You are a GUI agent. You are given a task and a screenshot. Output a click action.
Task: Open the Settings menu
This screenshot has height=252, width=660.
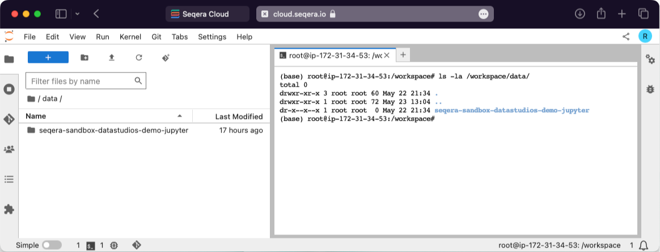[x=212, y=37]
